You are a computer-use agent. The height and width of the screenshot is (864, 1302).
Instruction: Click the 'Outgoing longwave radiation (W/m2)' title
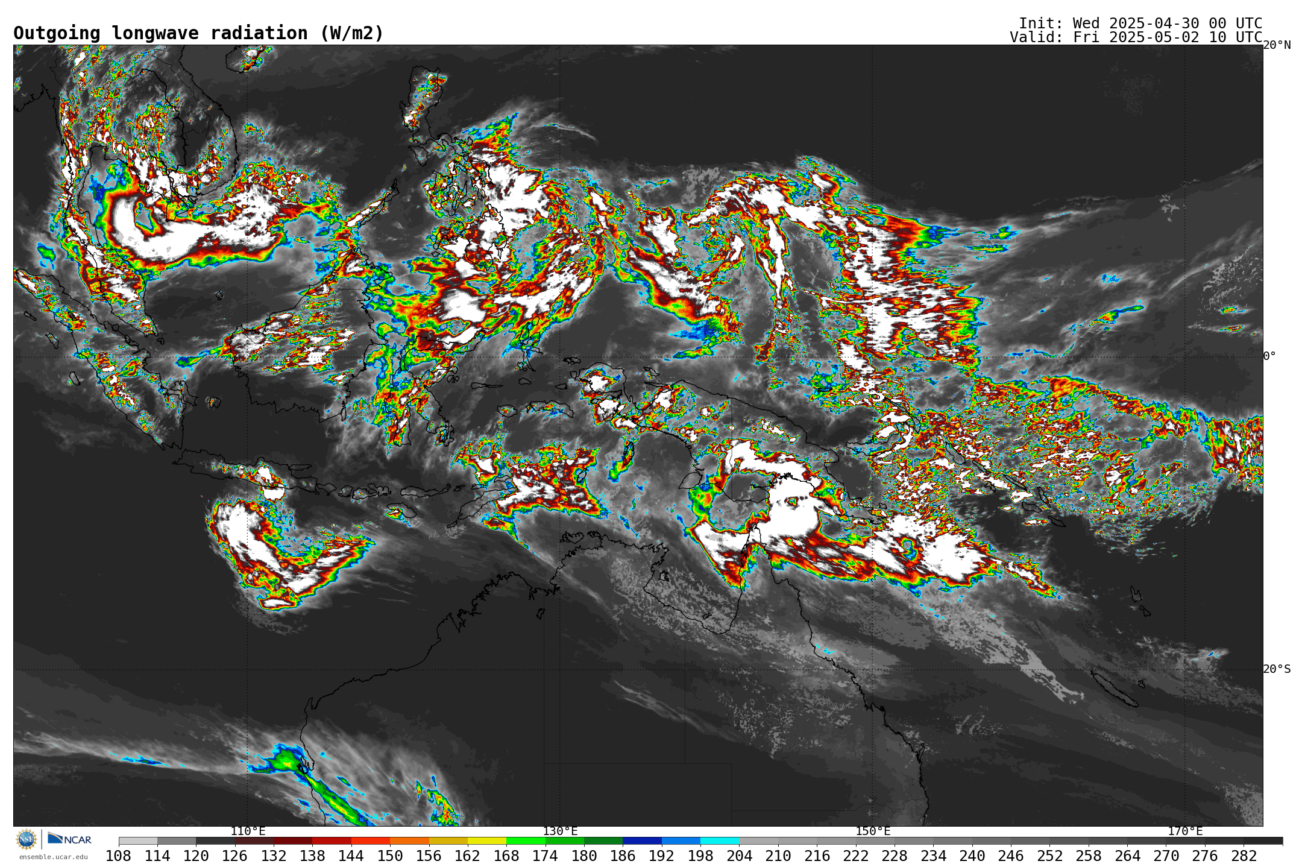click(198, 33)
